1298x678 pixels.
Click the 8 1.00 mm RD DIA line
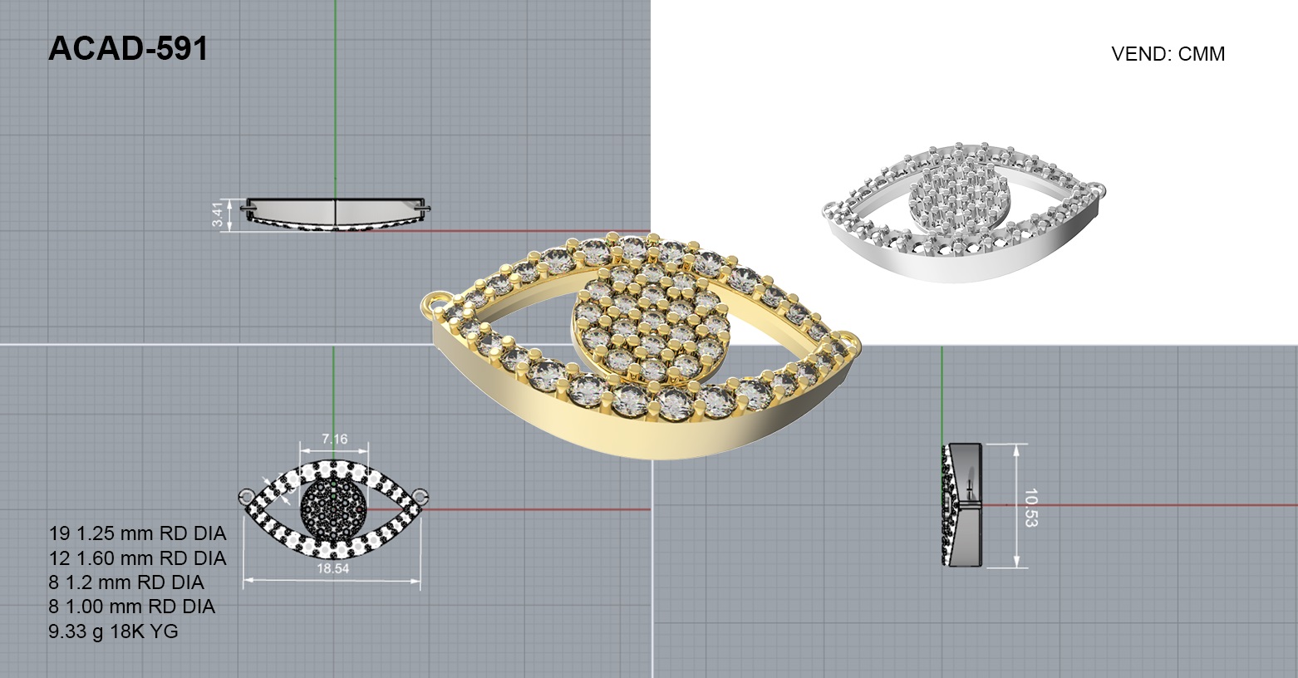[x=132, y=607]
